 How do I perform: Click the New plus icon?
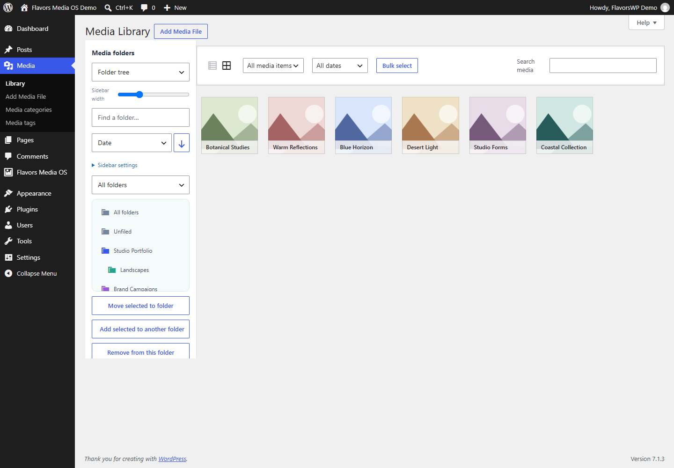coord(167,7)
